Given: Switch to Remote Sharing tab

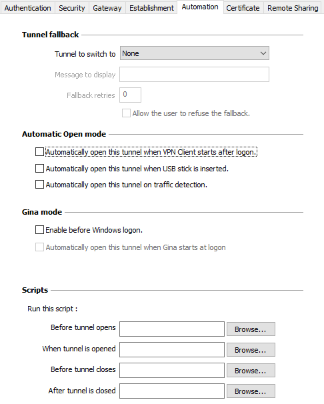Looking at the screenshot, I should (x=293, y=8).
